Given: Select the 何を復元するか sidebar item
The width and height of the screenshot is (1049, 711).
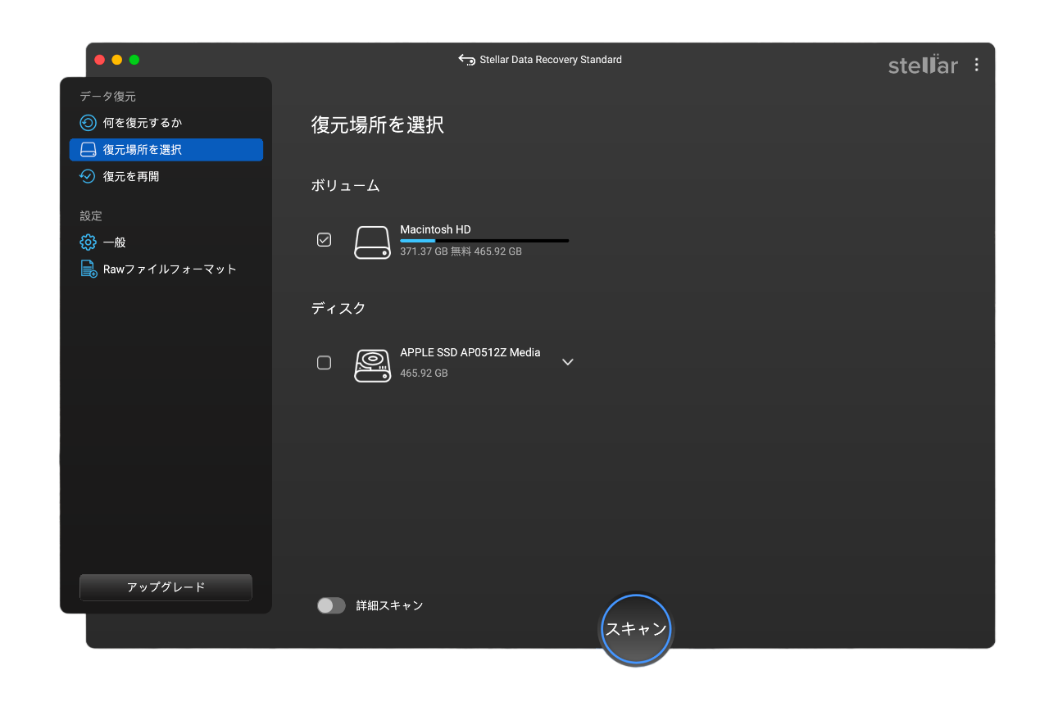Looking at the screenshot, I should 143,123.
